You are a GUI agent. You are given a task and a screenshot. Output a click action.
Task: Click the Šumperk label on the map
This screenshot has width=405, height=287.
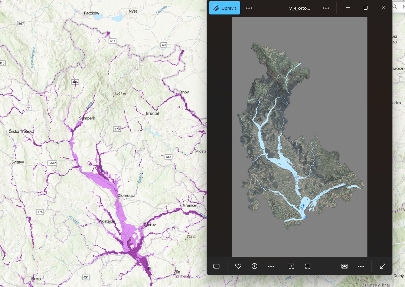87,118
